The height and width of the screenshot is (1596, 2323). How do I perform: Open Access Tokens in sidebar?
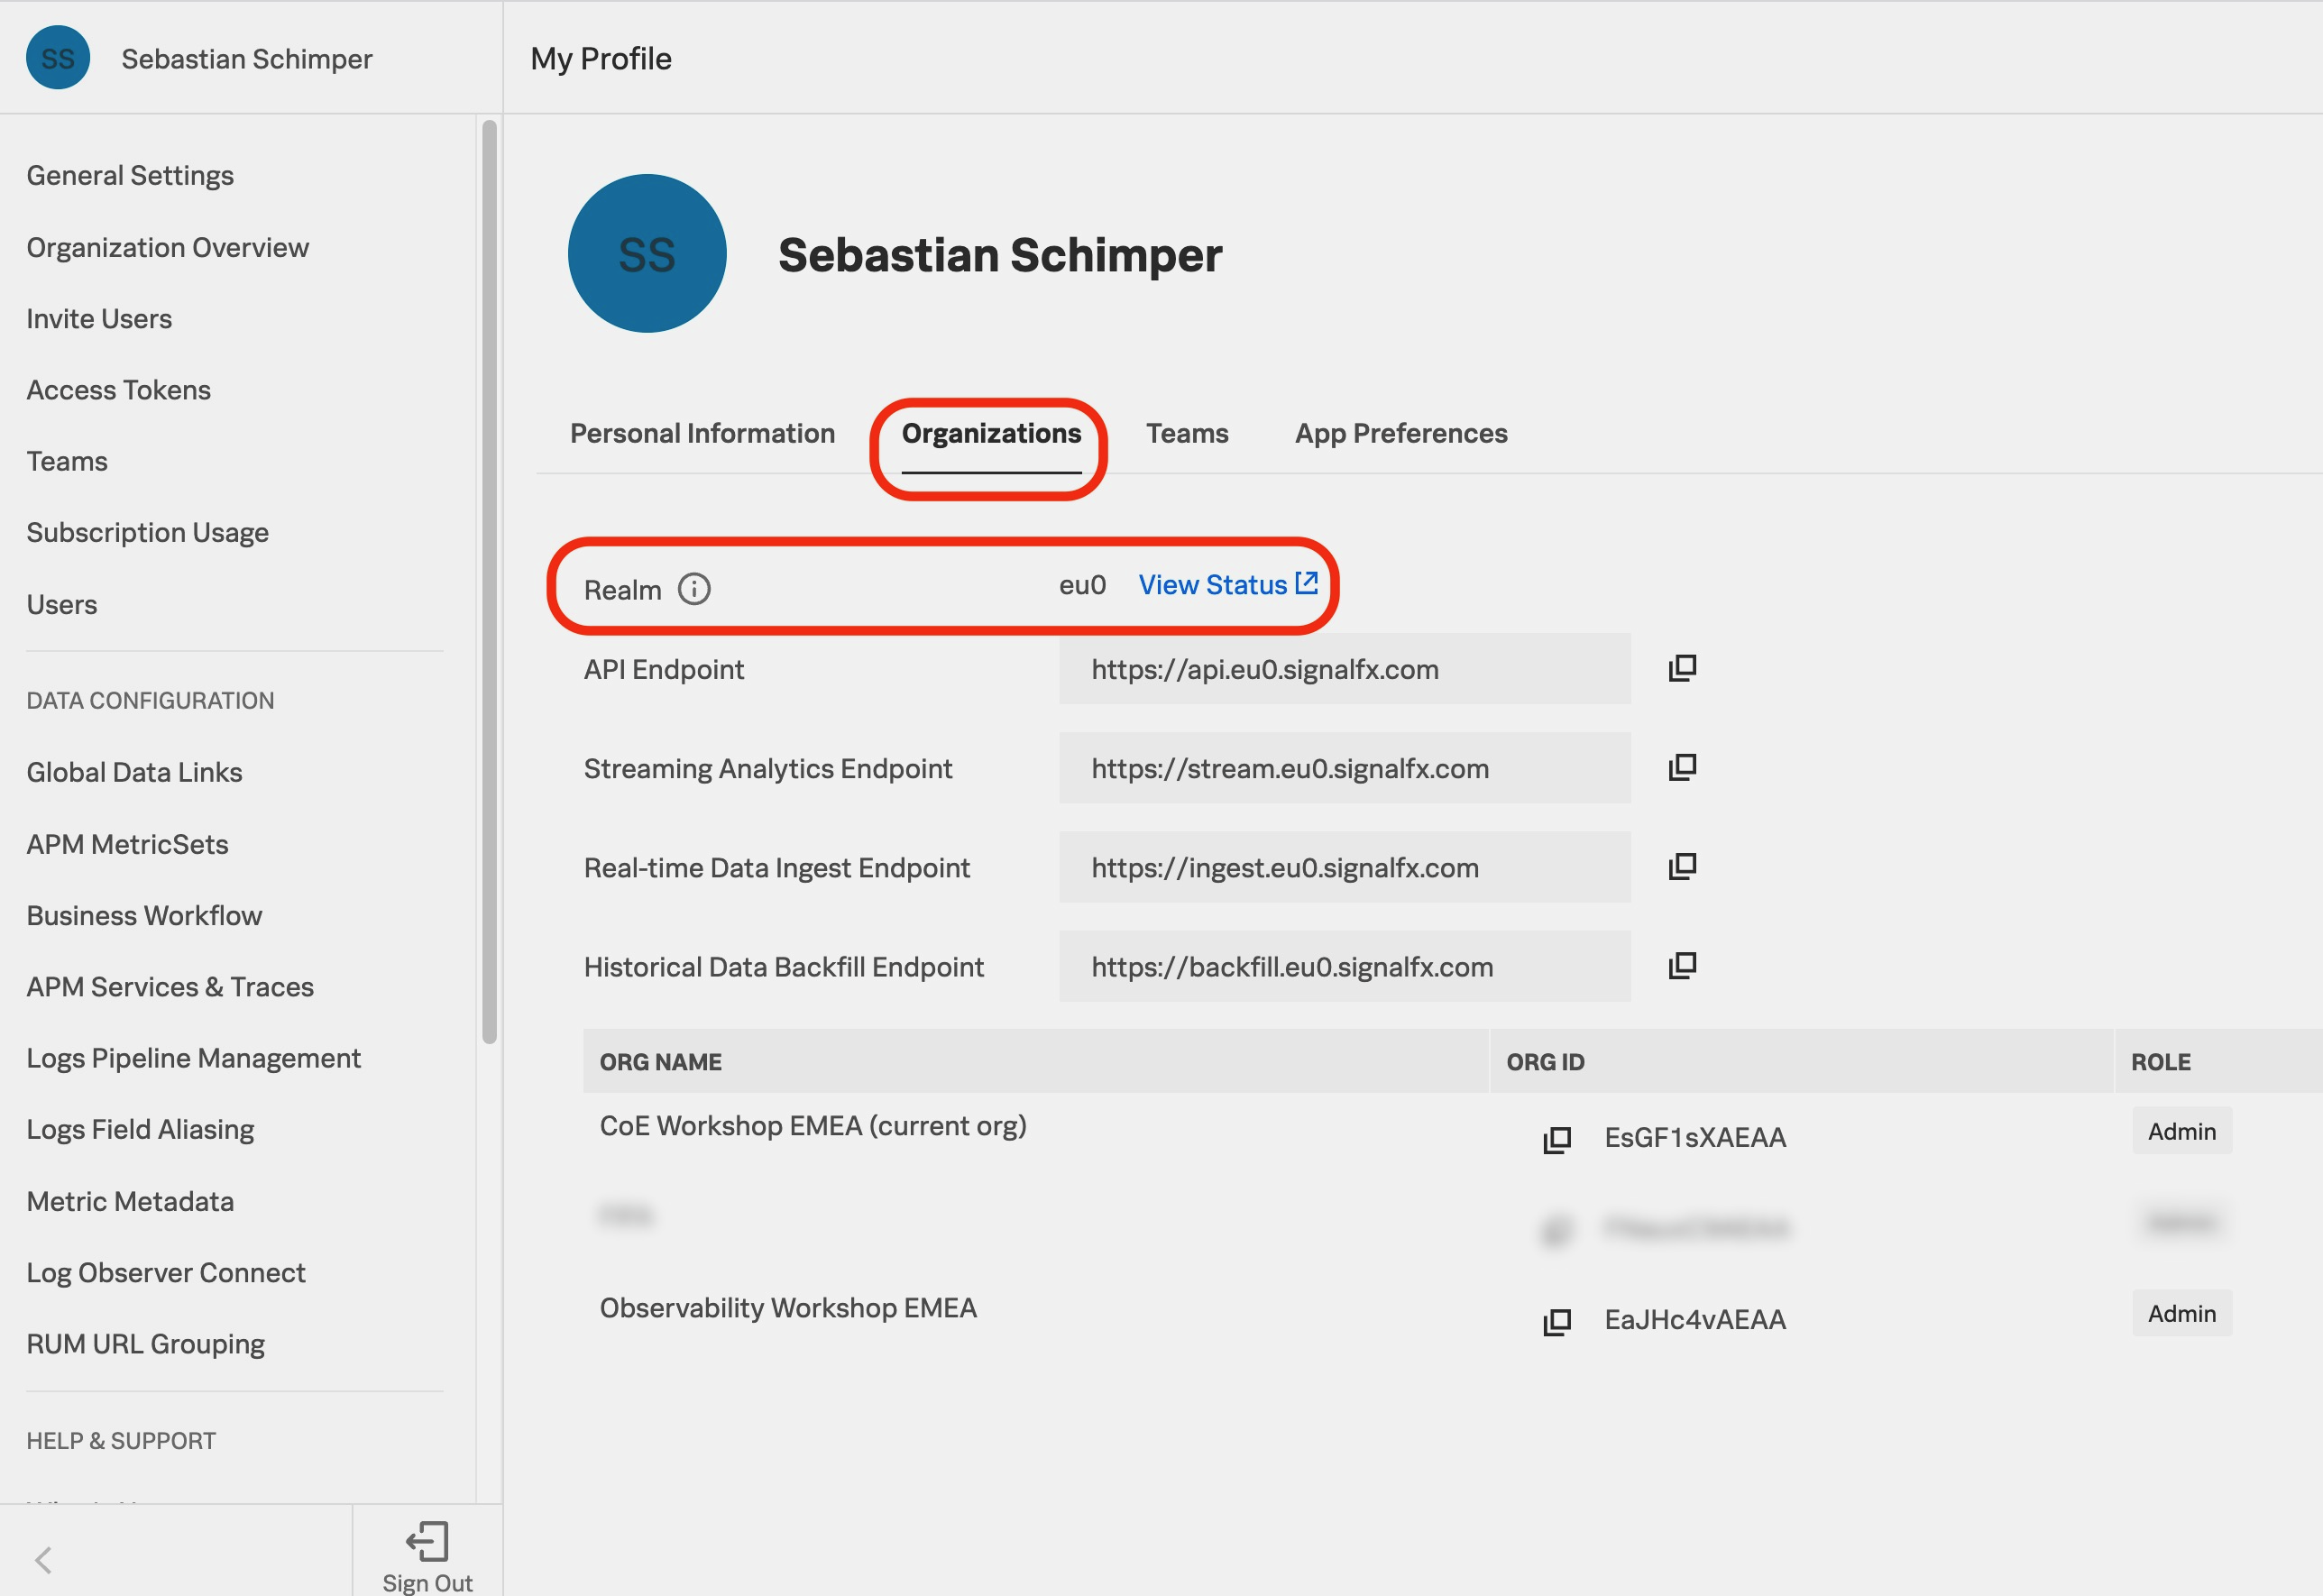119,389
